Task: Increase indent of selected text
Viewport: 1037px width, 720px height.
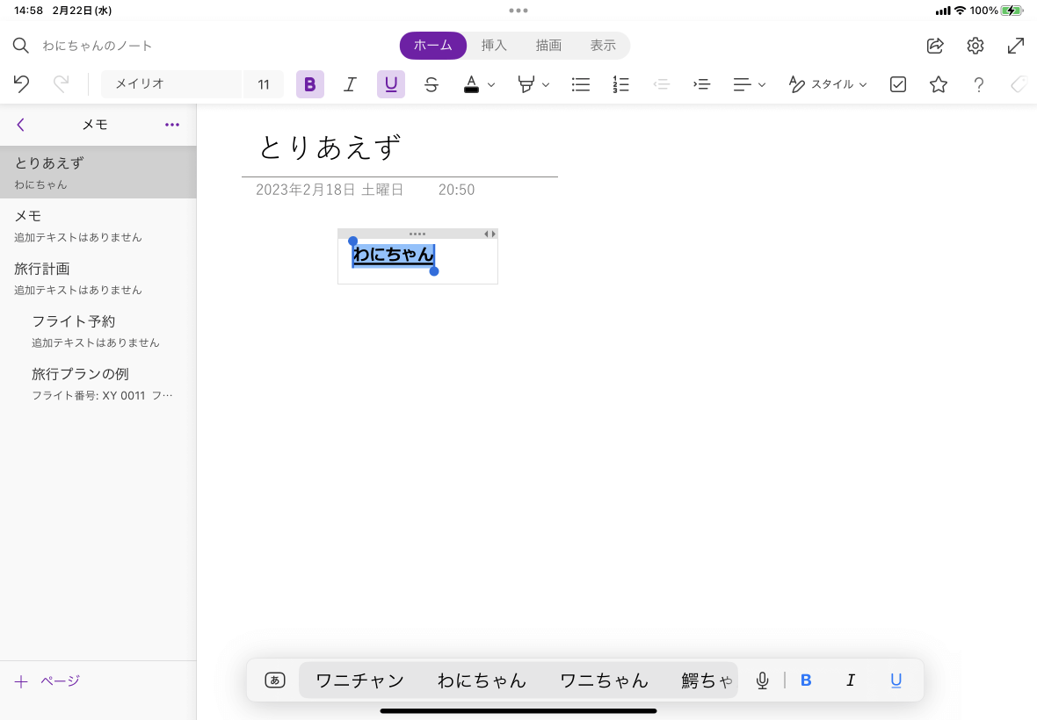Action: coord(701,84)
